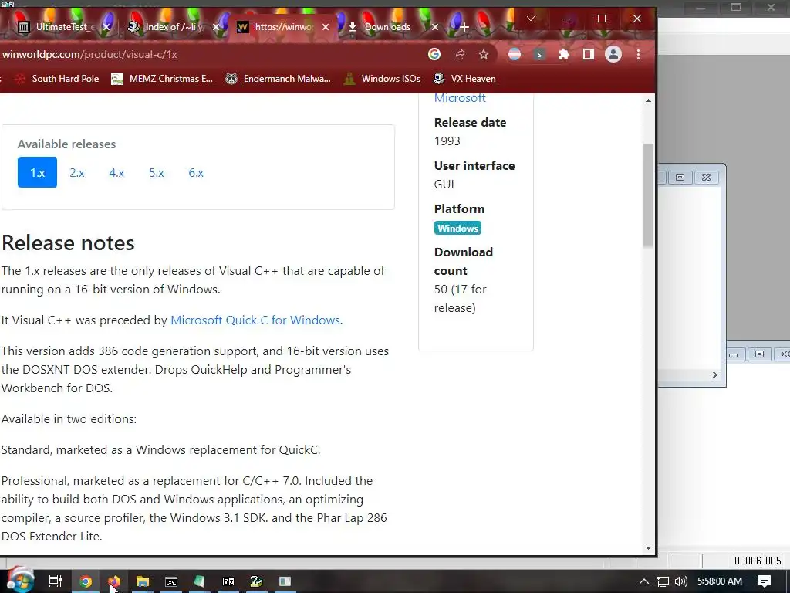Open network status tray icon
The image size is (790, 593).
(663, 581)
